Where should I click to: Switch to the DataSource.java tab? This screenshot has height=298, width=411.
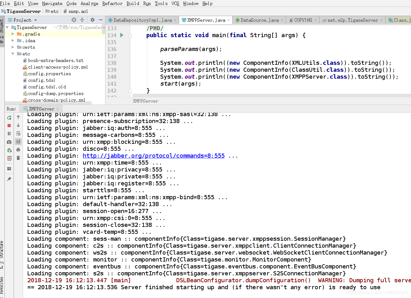pos(260,20)
